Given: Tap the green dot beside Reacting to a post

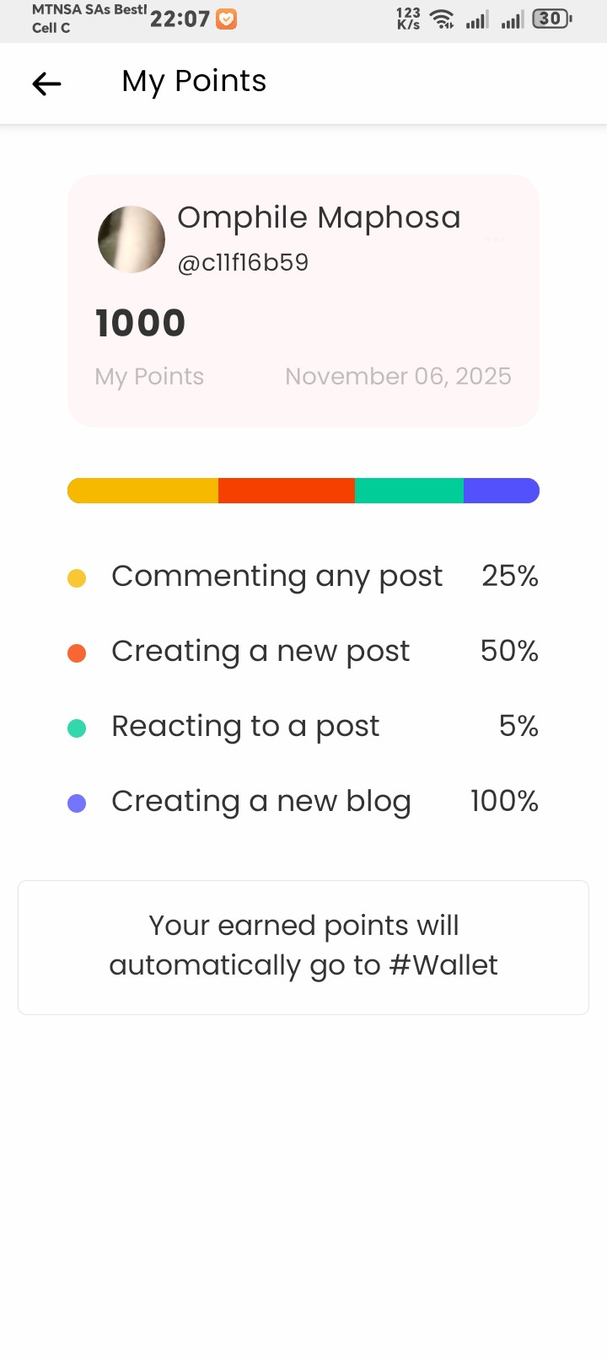Looking at the screenshot, I should 77,728.
